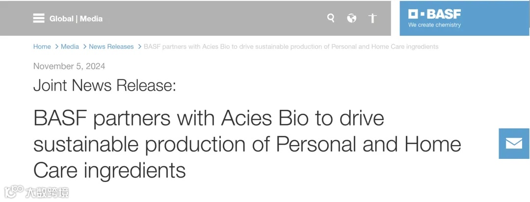Select 'Global' in the header bar
Viewport: 530px width, 202px height.
point(61,19)
